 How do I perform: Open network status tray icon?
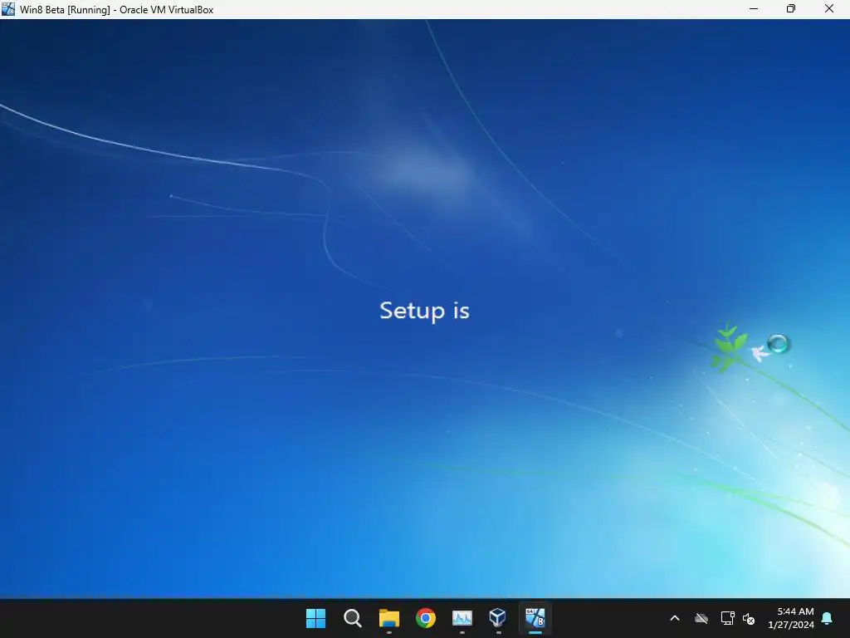click(x=727, y=618)
